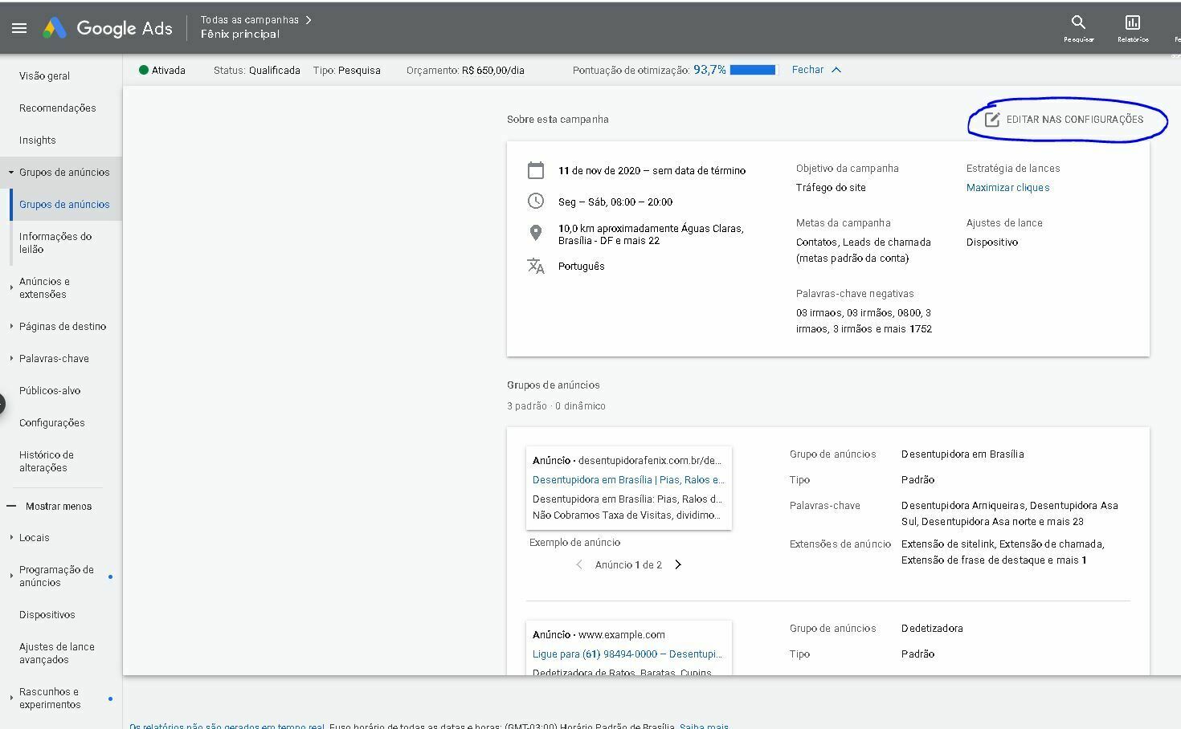Screen dimensions: 1181x729
Task: Click Maximizar cliques bid strategy link
Action: [1007, 187]
